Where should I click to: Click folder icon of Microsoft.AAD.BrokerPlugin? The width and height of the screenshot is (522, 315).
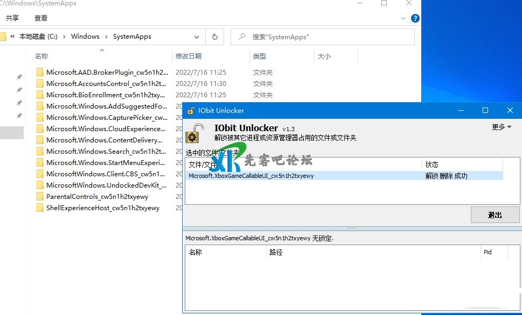pyautogui.click(x=40, y=72)
